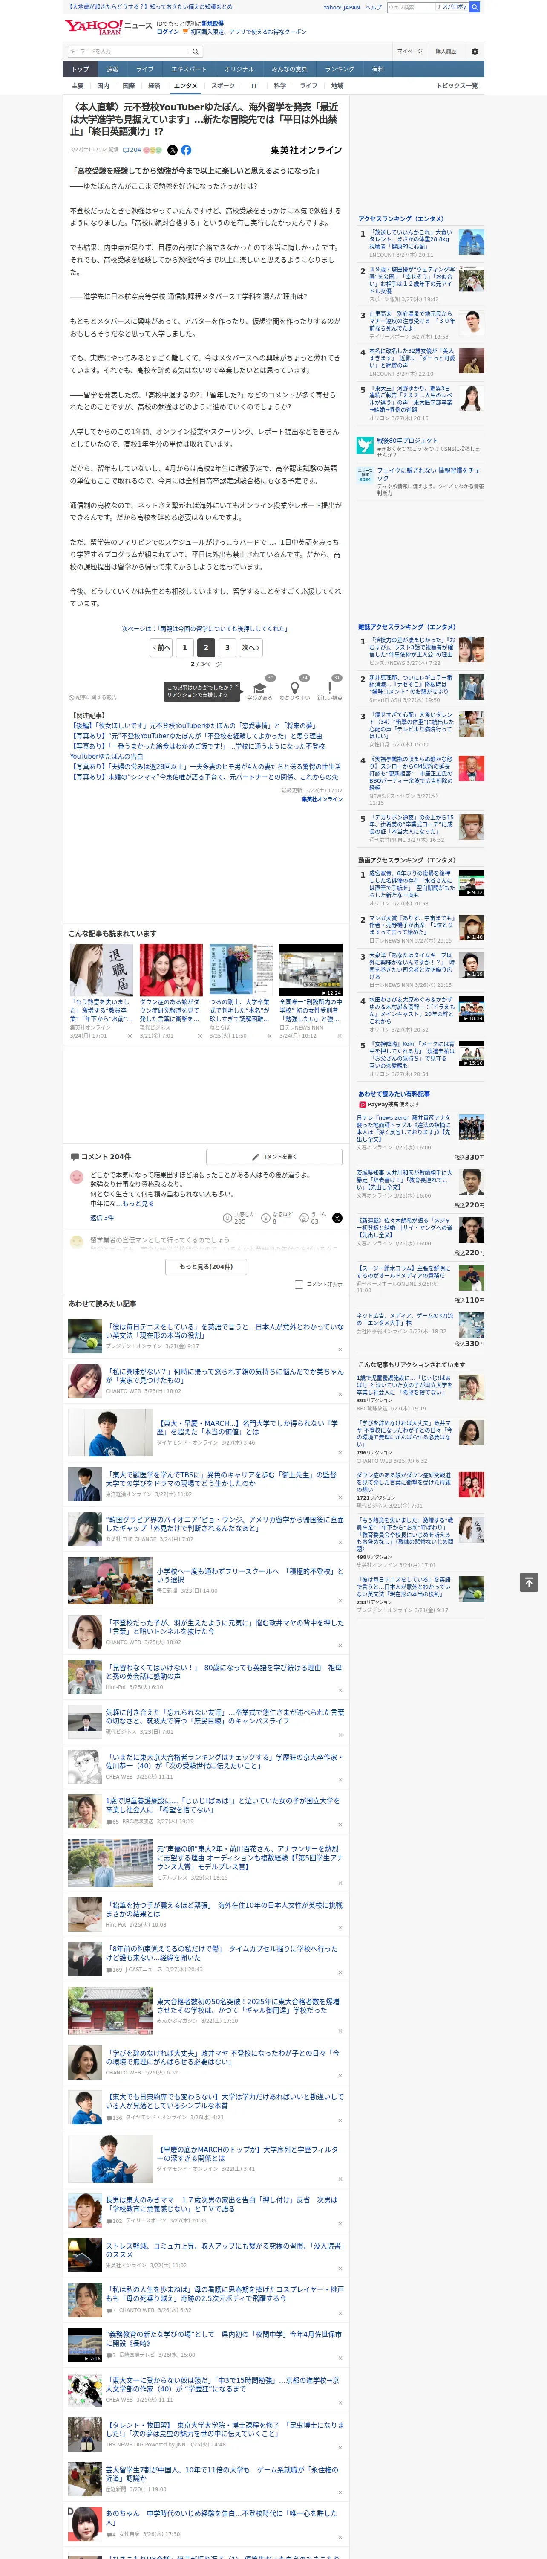Open the トップ tab
Viewport: 547px width, 2559px height.
(x=81, y=70)
